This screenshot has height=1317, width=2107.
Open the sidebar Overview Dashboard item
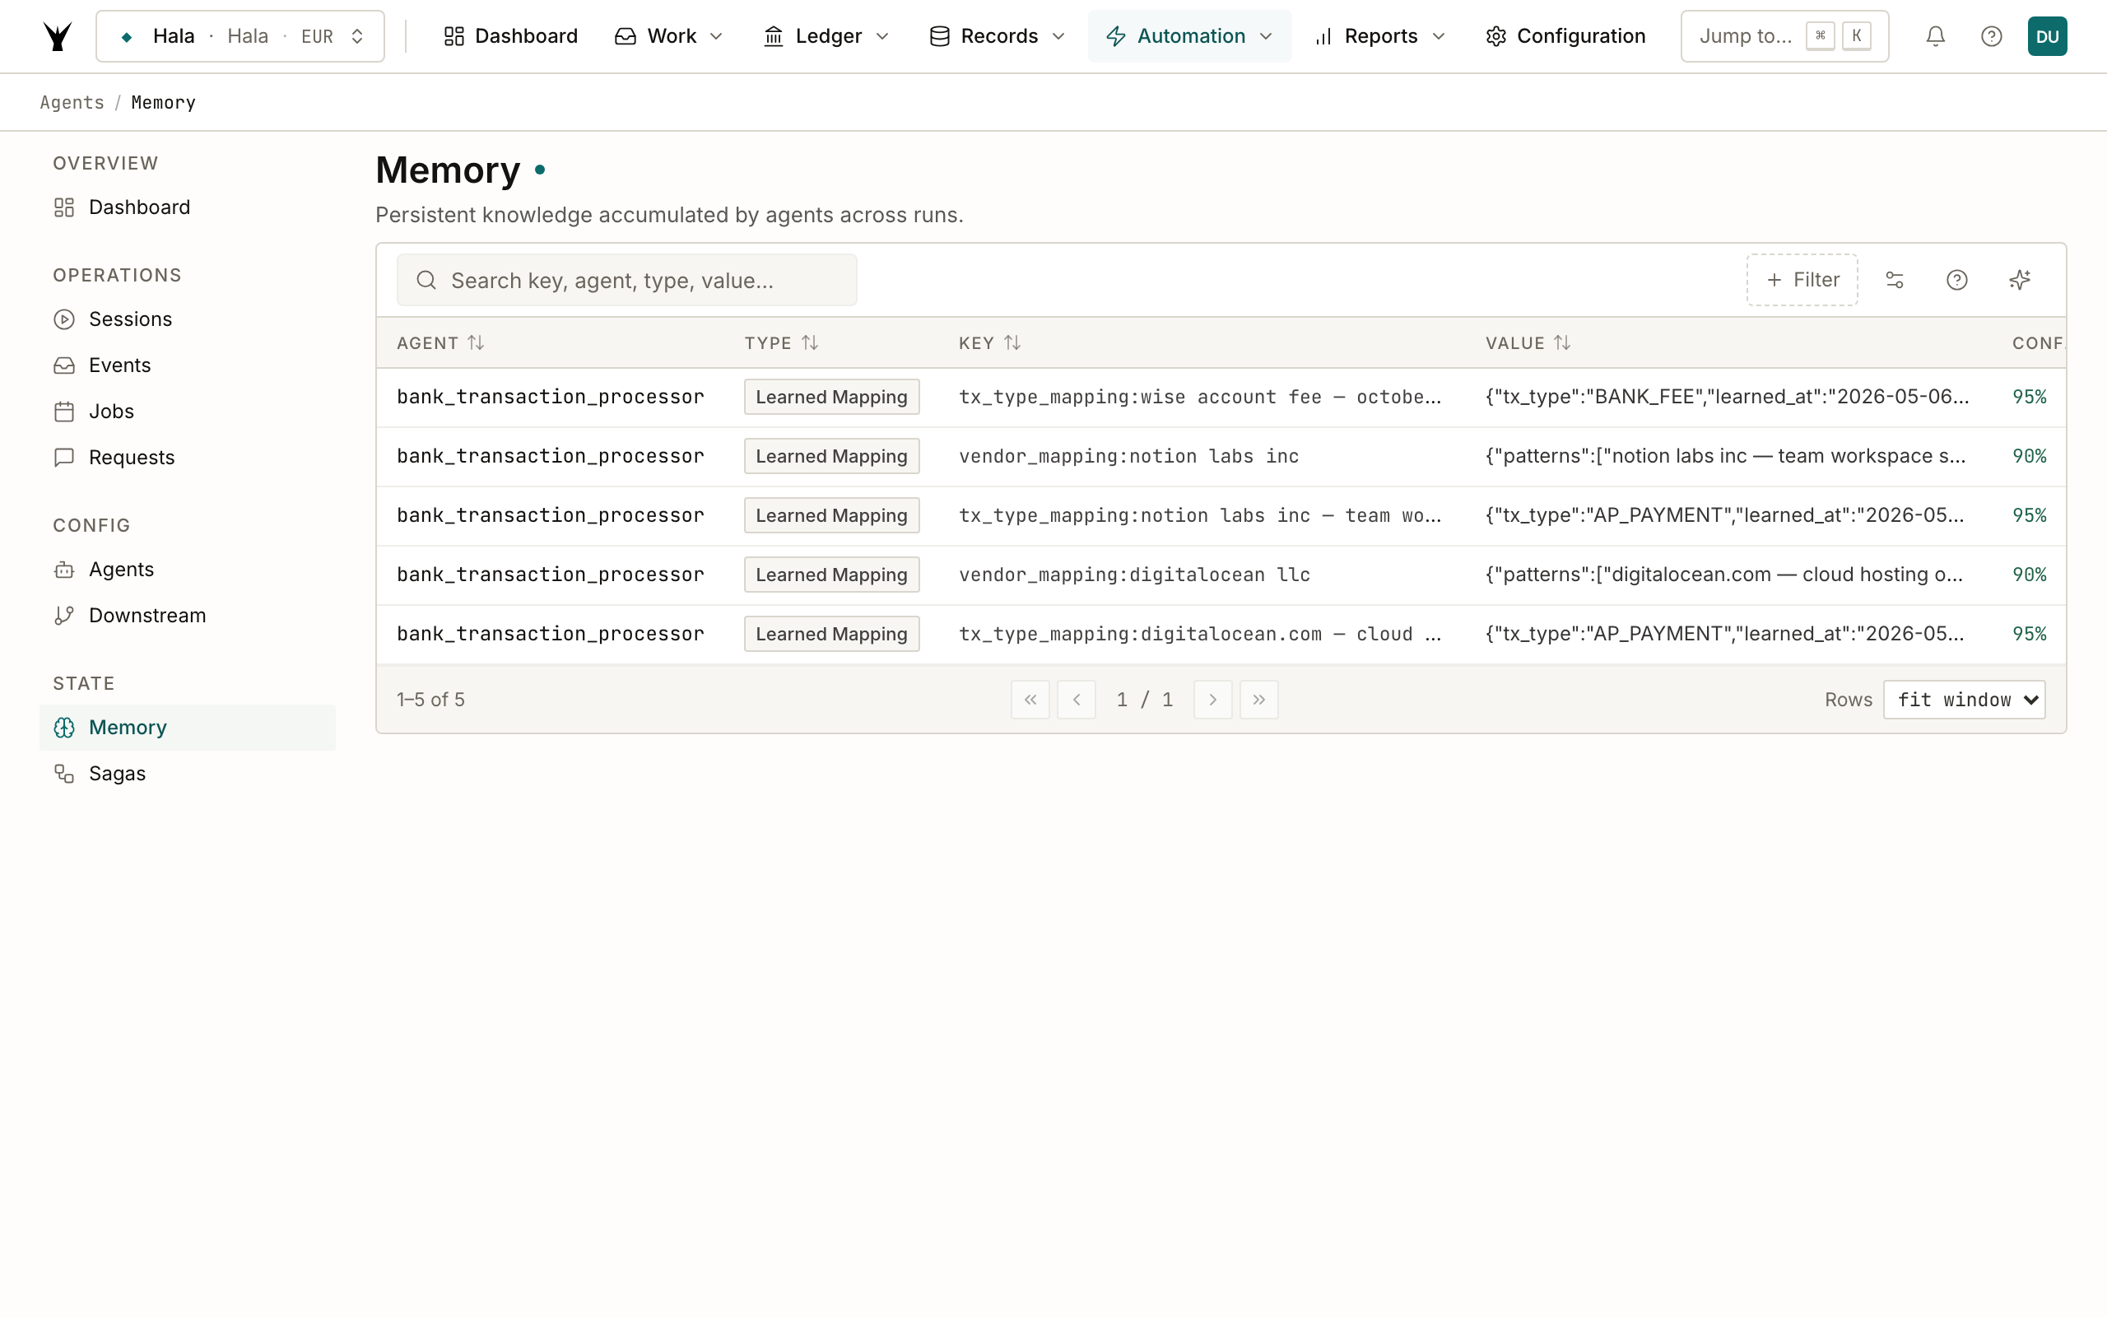(187, 207)
